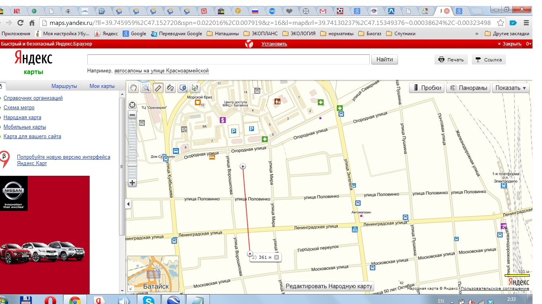Open the Переводчик Google bookmark
The width and height of the screenshot is (542, 304).
click(177, 34)
